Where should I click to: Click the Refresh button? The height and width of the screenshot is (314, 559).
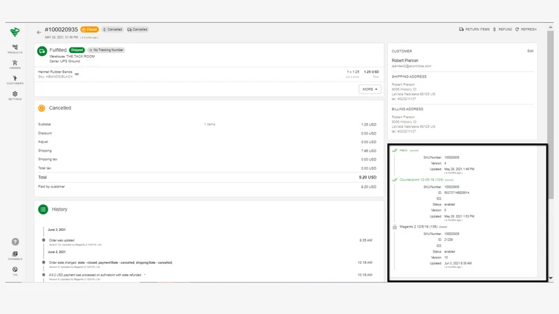click(526, 29)
